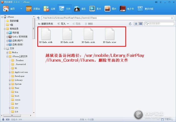Image resolution: width=176 pixels, height=122 pixels.
Task: Switch to thumbnail grid view
Action: 141,24
